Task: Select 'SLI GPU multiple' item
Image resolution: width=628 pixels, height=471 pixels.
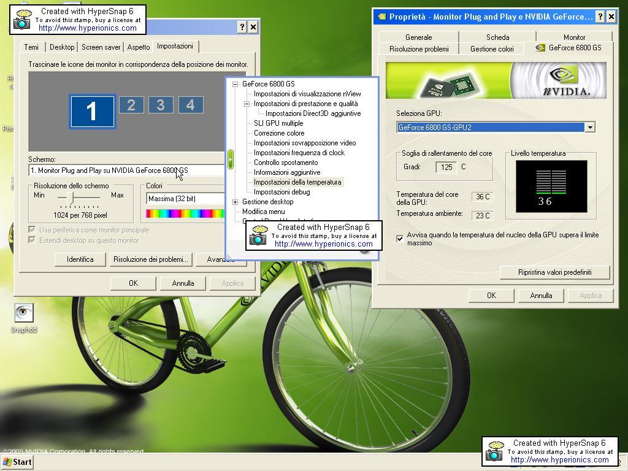Action: click(278, 123)
